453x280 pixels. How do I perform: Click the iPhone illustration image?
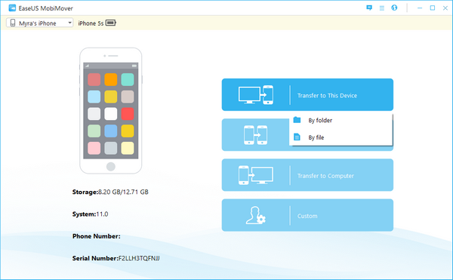111,111
